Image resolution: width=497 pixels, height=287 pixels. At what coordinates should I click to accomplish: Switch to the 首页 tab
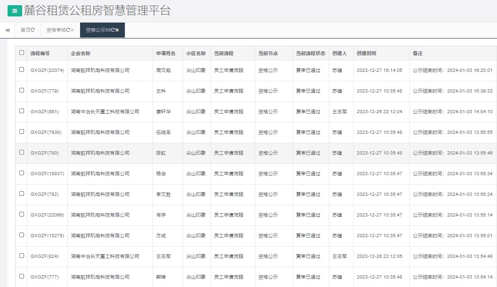24,30
